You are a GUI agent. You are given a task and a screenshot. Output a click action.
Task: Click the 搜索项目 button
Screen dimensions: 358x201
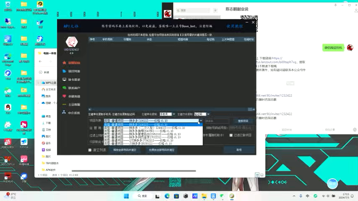(x=243, y=121)
